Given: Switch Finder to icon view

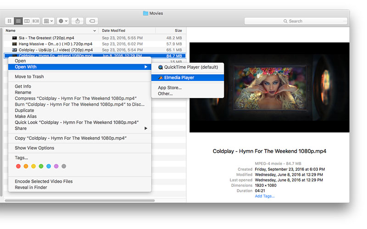Looking at the screenshot, I should (10, 21).
